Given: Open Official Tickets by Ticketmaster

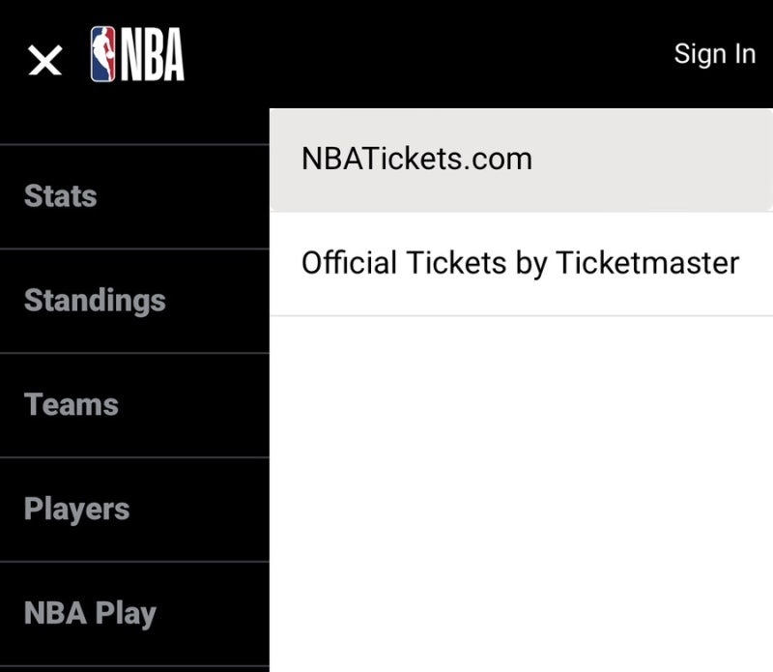Looking at the screenshot, I should pyautogui.click(x=521, y=262).
